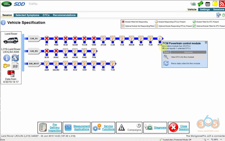This screenshot has height=141, width=225.
Task: Select the PAM module icon
Action: [84, 51]
